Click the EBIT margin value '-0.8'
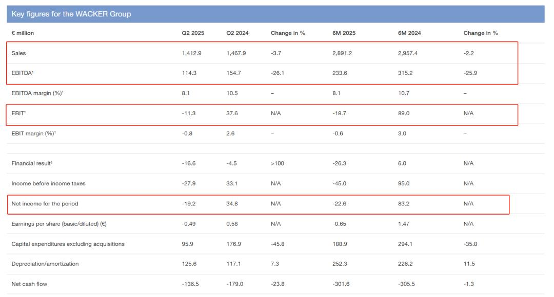554x297 pixels. pyautogui.click(x=187, y=133)
